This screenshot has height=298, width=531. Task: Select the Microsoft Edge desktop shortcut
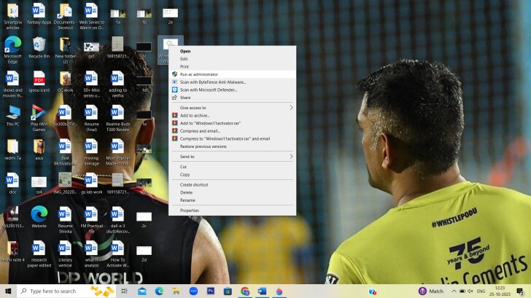pyautogui.click(x=12, y=50)
